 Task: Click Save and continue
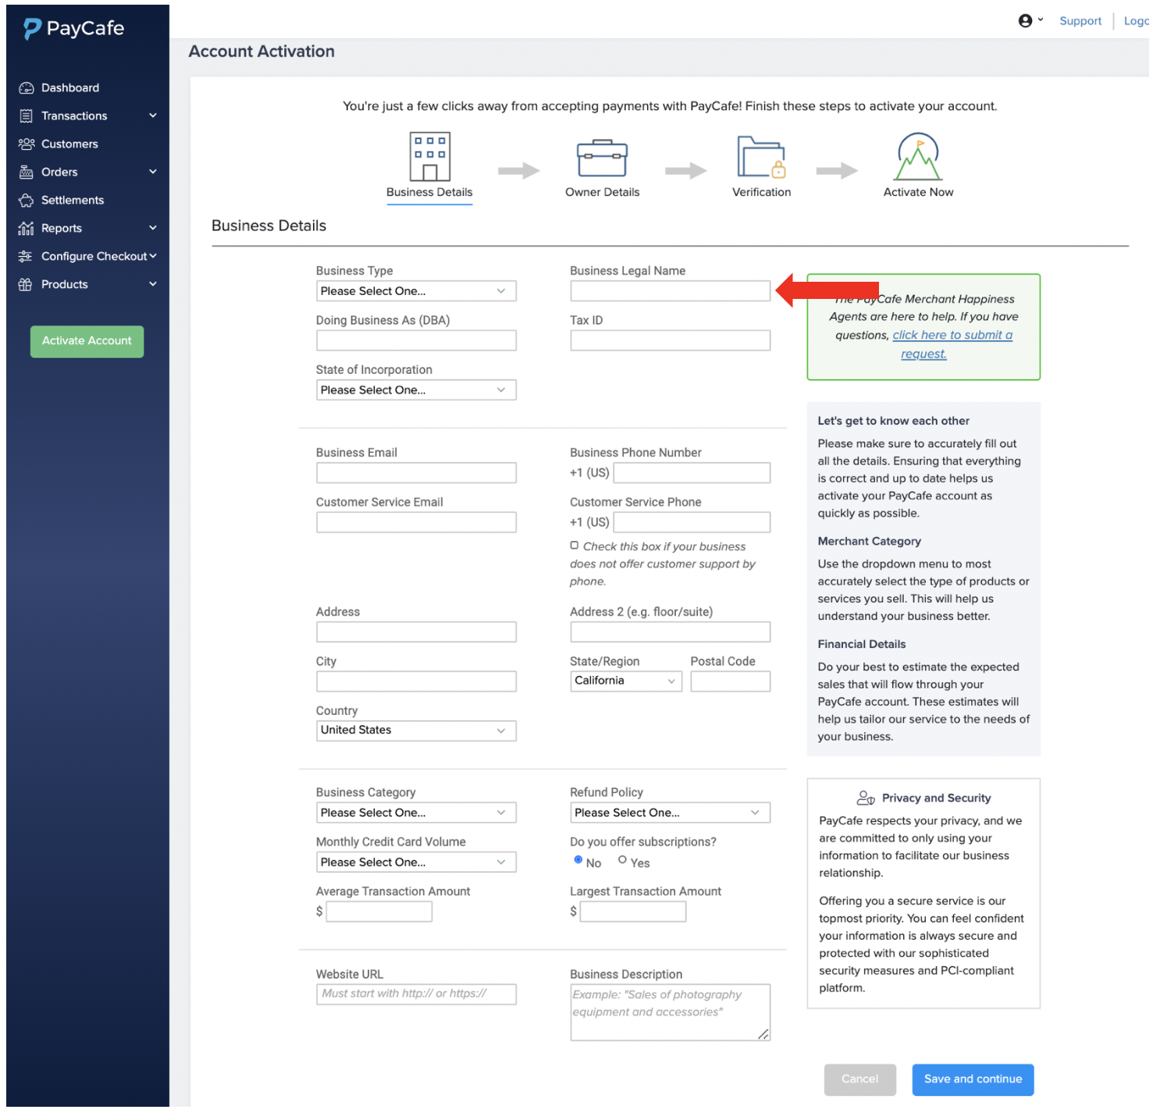(973, 1080)
